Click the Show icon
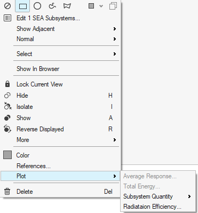 (7, 118)
